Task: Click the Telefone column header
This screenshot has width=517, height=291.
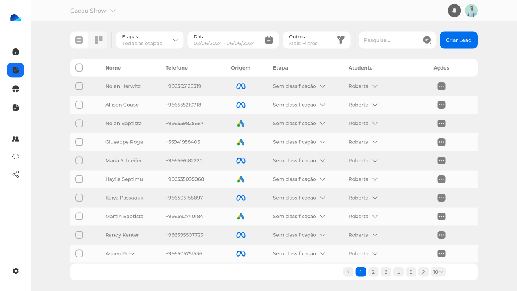Action: (x=177, y=68)
